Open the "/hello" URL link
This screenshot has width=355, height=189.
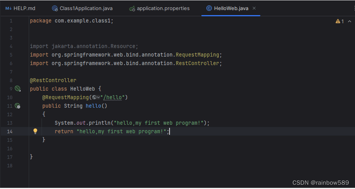pyautogui.click(x=113, y=98)
